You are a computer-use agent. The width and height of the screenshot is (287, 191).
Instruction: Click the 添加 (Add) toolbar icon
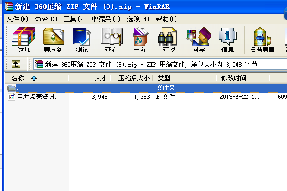(24, 40)
